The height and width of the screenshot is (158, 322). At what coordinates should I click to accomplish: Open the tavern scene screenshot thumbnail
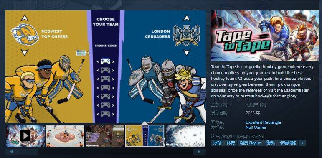pyautogui.click(x=105, y=135)
